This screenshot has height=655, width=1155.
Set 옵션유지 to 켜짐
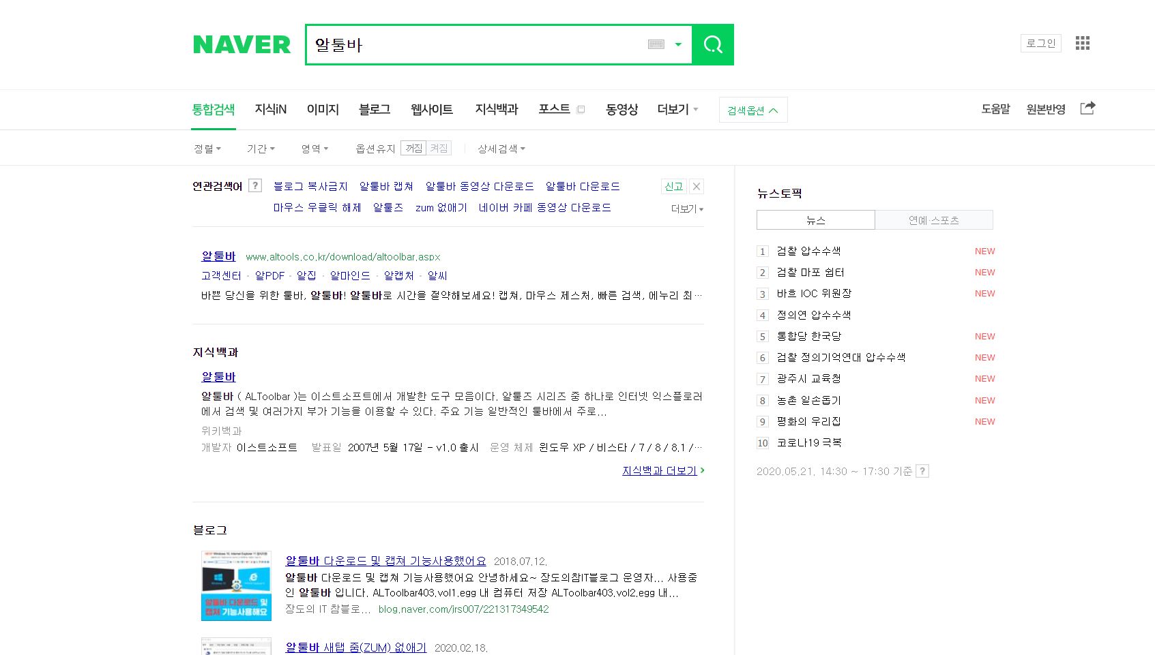[x=439, y=148]
